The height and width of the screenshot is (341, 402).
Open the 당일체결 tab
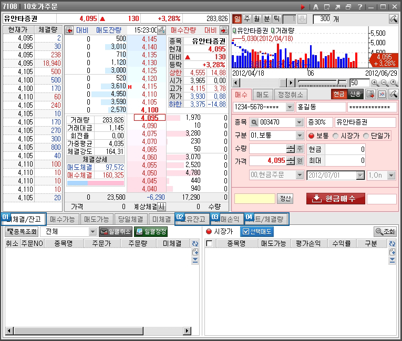[130, 219]
